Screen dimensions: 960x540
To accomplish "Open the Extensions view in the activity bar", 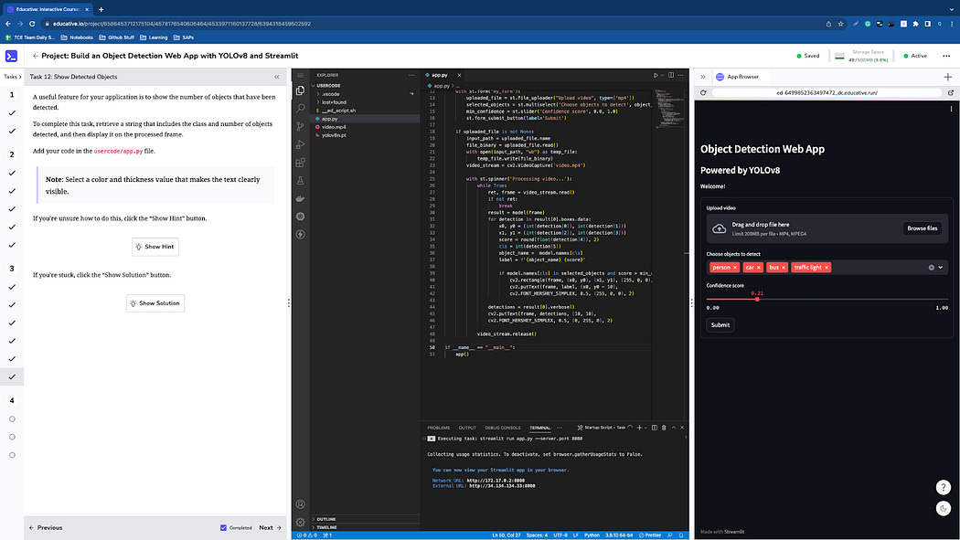I will click(x=300, y=163).
